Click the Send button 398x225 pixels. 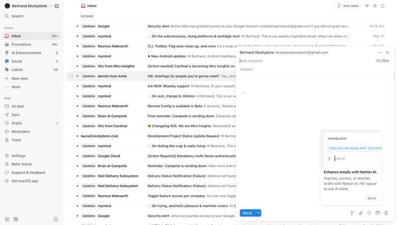pyautogui.click(x=247, y=213)
